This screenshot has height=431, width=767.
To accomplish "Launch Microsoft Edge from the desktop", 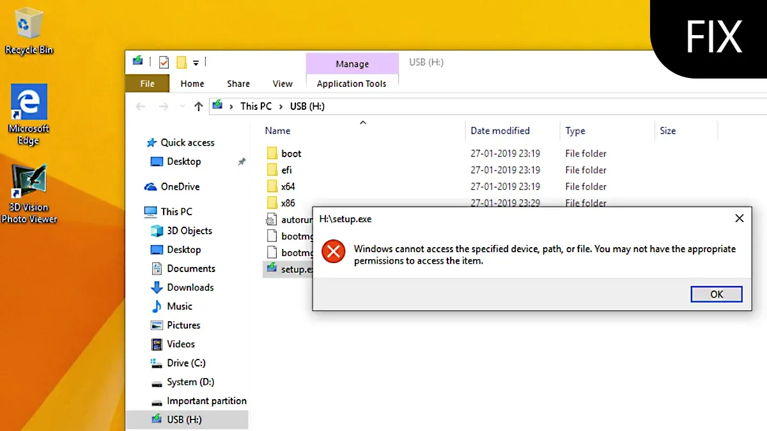I will coord(29,115).
